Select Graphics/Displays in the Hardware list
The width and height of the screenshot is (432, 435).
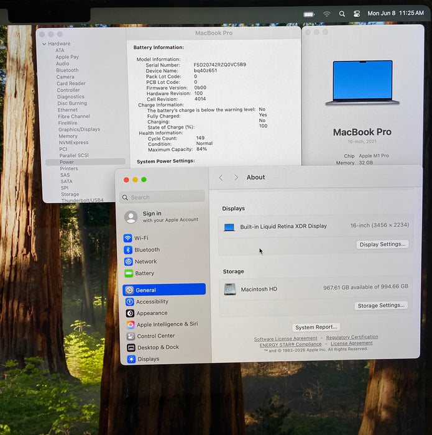click(79, 129)
